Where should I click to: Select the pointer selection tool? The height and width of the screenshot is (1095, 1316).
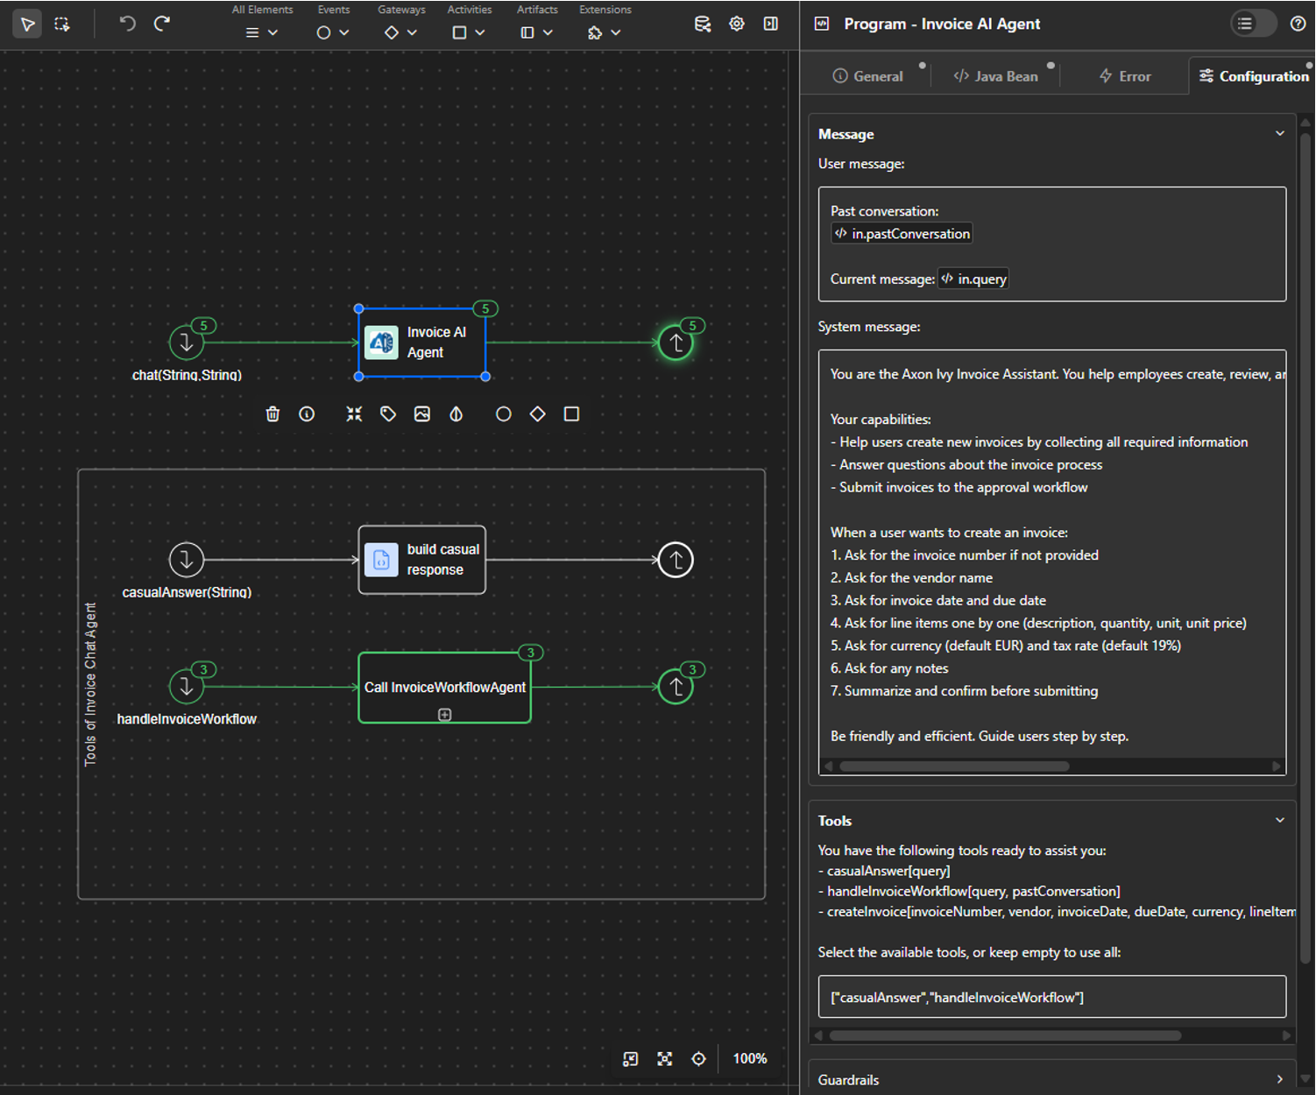click(x=27, y=24)
